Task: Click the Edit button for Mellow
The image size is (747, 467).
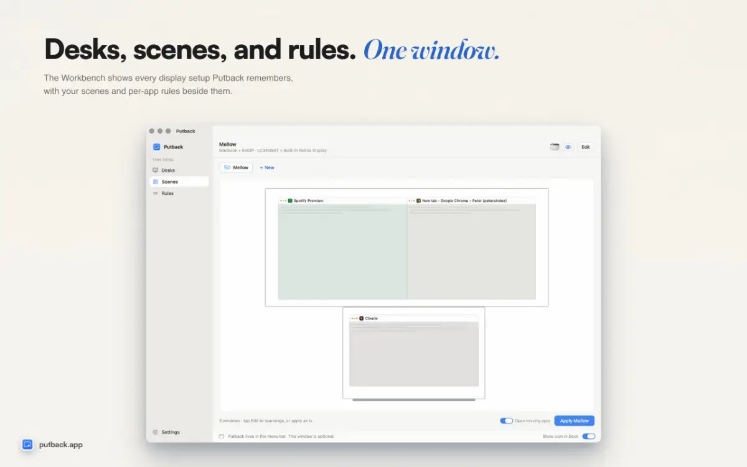Action: tap(585, 147)
